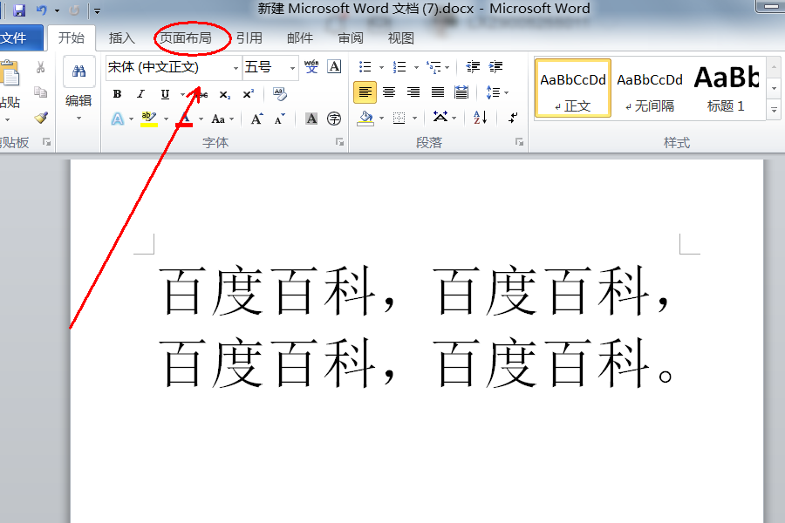Open the 视图 tab
The width and height of the screenshot is (785, 523).
401,38
